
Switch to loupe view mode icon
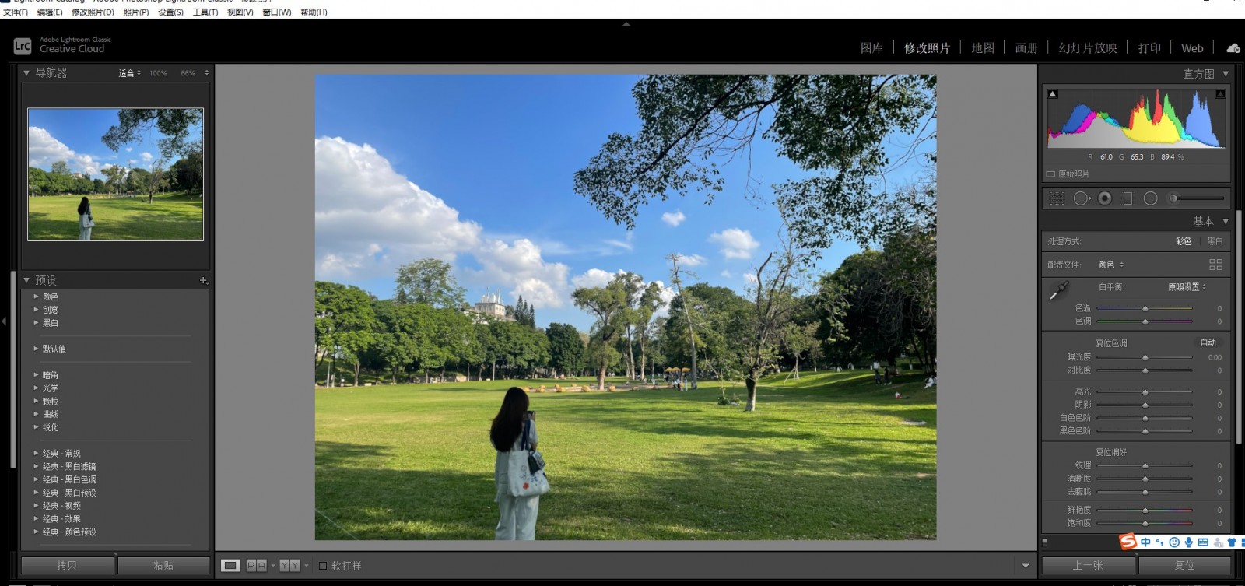point(230,566)
